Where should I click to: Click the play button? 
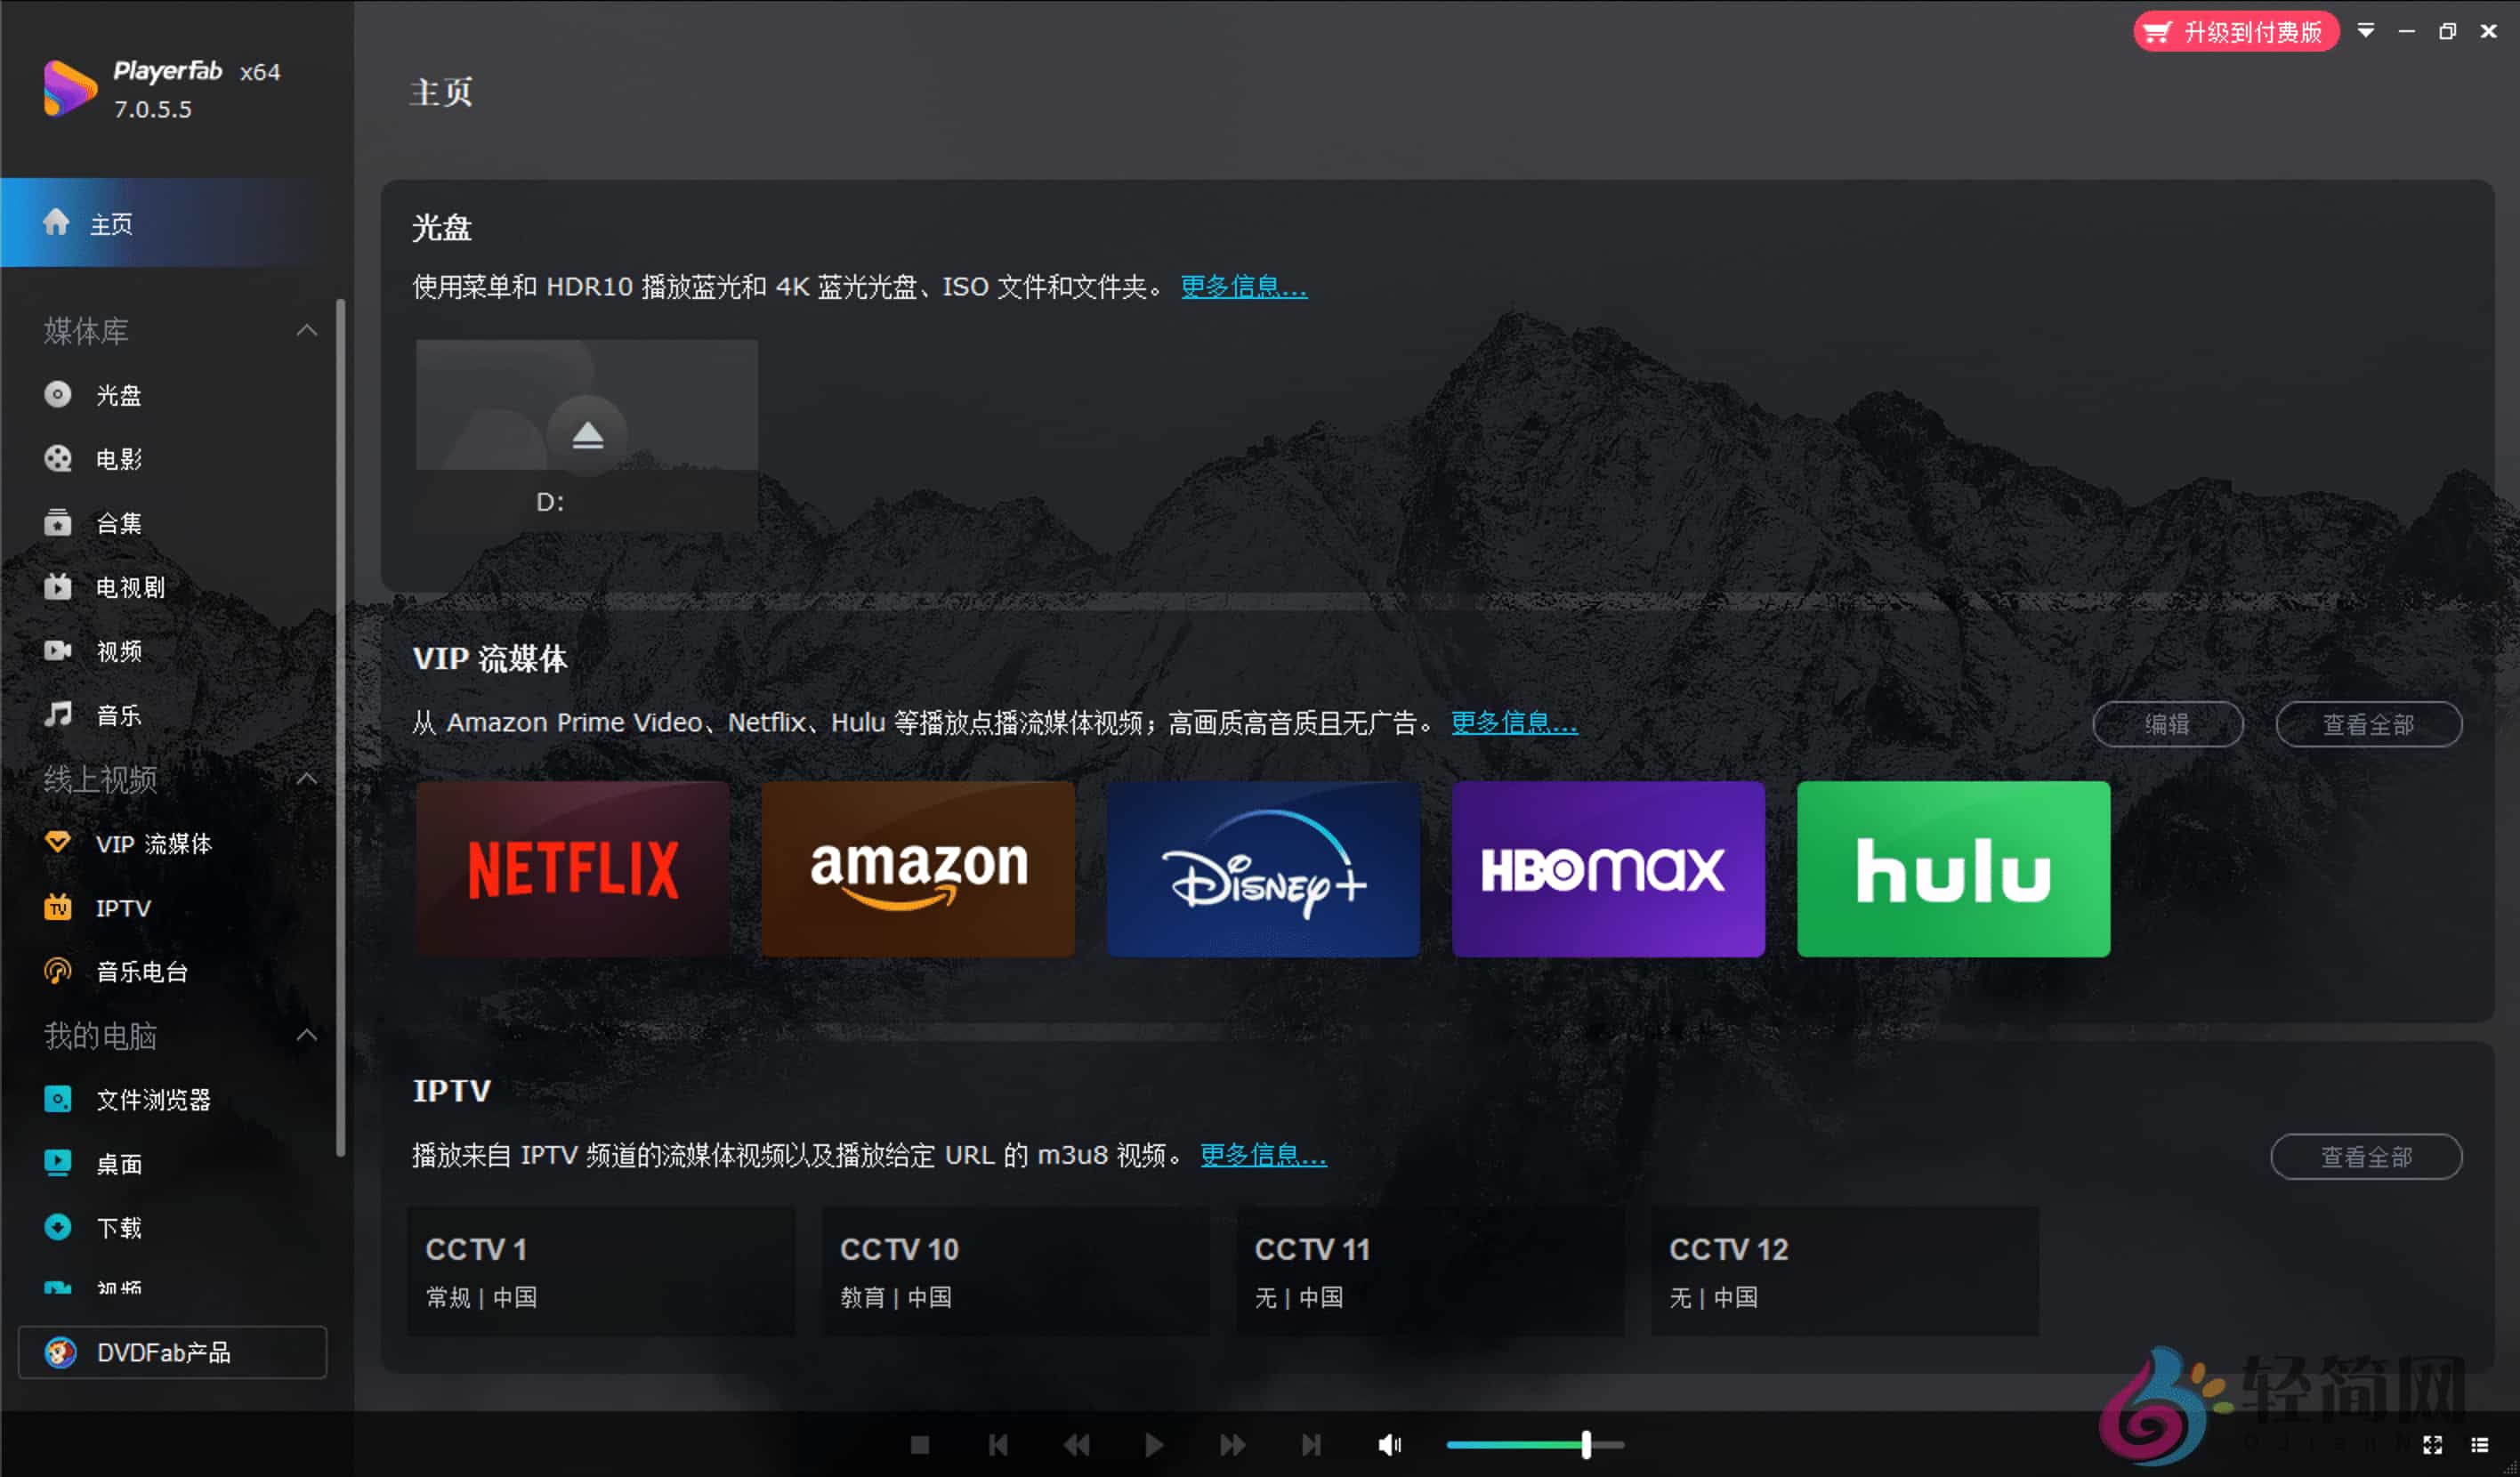click(x=1154, y=1445)
